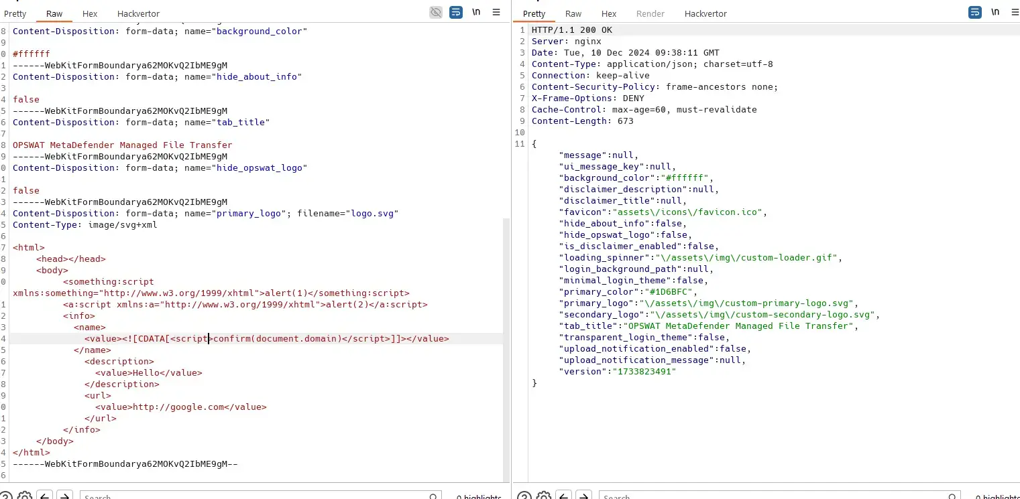Open response pane hamburger options menu
1020x499 pixels.
(1015, 12)
